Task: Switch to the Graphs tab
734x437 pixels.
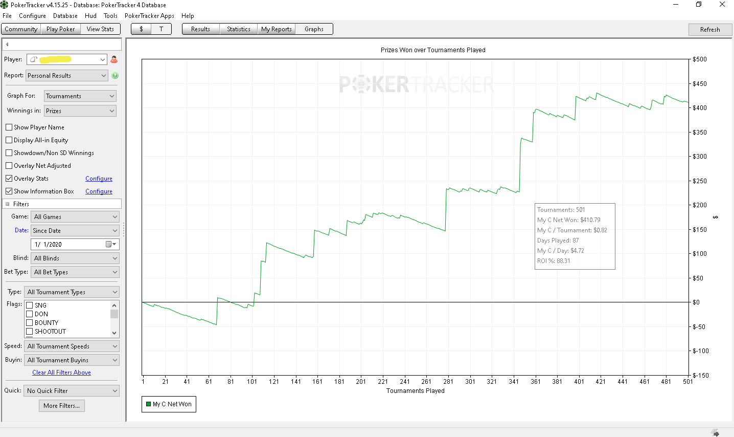Action: (x=314, y=29)
